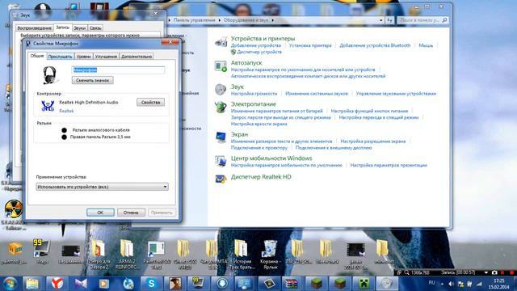
Task: Open the Windows Start button
Action: click(10, 284)
